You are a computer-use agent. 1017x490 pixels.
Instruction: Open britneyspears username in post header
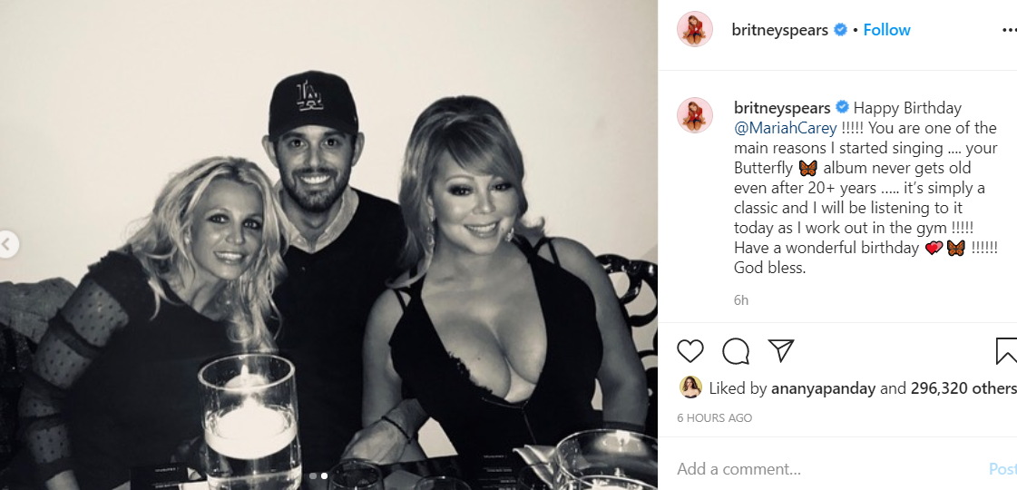pos(779,30)
